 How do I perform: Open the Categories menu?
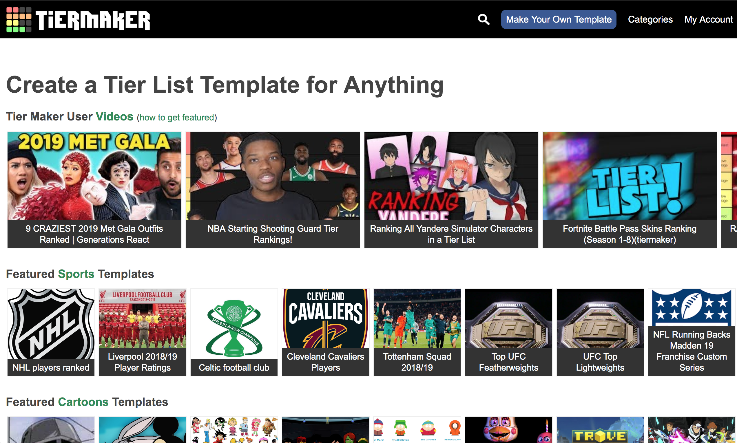pos(650,19)
